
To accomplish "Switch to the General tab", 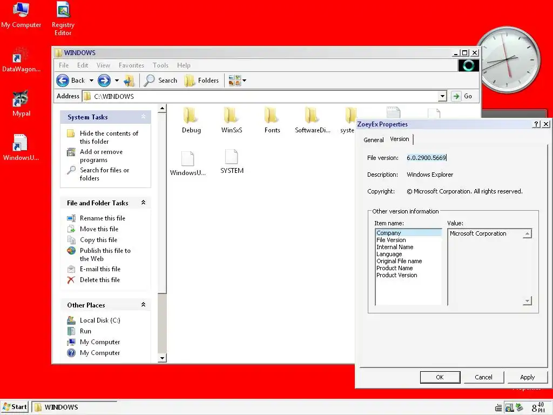I will tap(374, 140).
